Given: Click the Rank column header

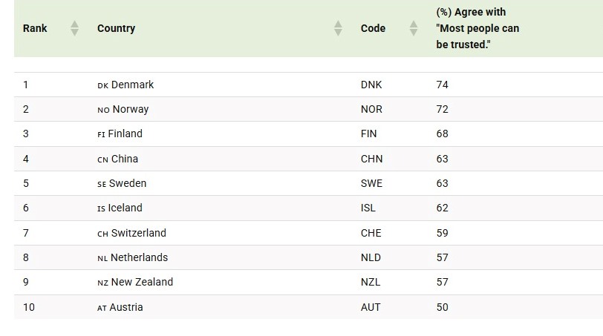Looking at the screenshot, I should point(35,28).
